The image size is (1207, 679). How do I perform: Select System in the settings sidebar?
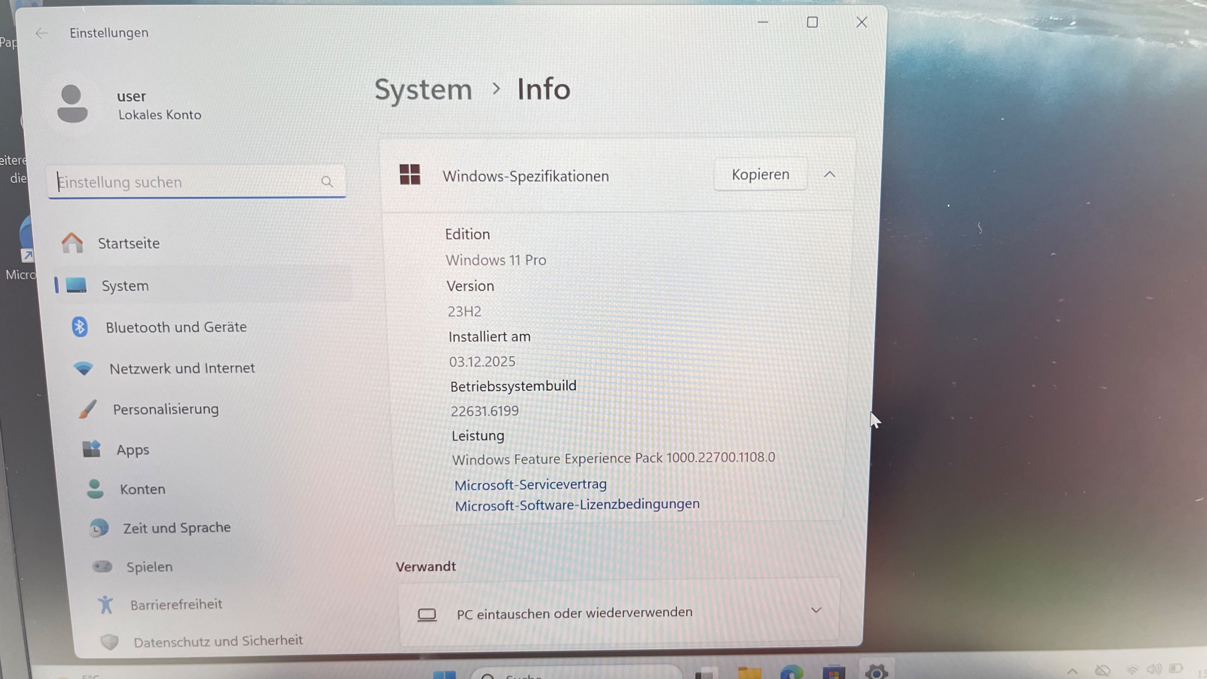(x=203, y=285)
